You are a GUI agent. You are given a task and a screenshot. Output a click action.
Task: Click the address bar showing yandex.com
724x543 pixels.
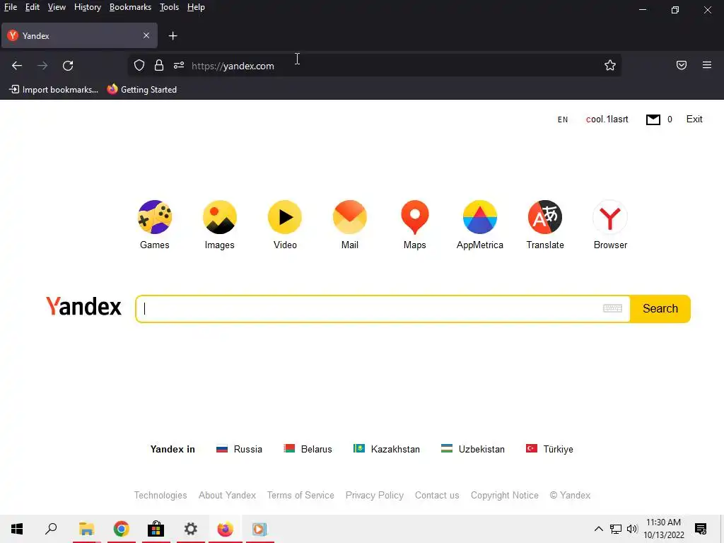click(374, 66)
